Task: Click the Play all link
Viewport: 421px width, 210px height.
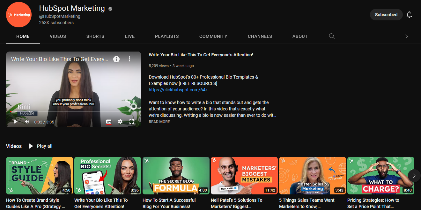Action: (45, 146)
